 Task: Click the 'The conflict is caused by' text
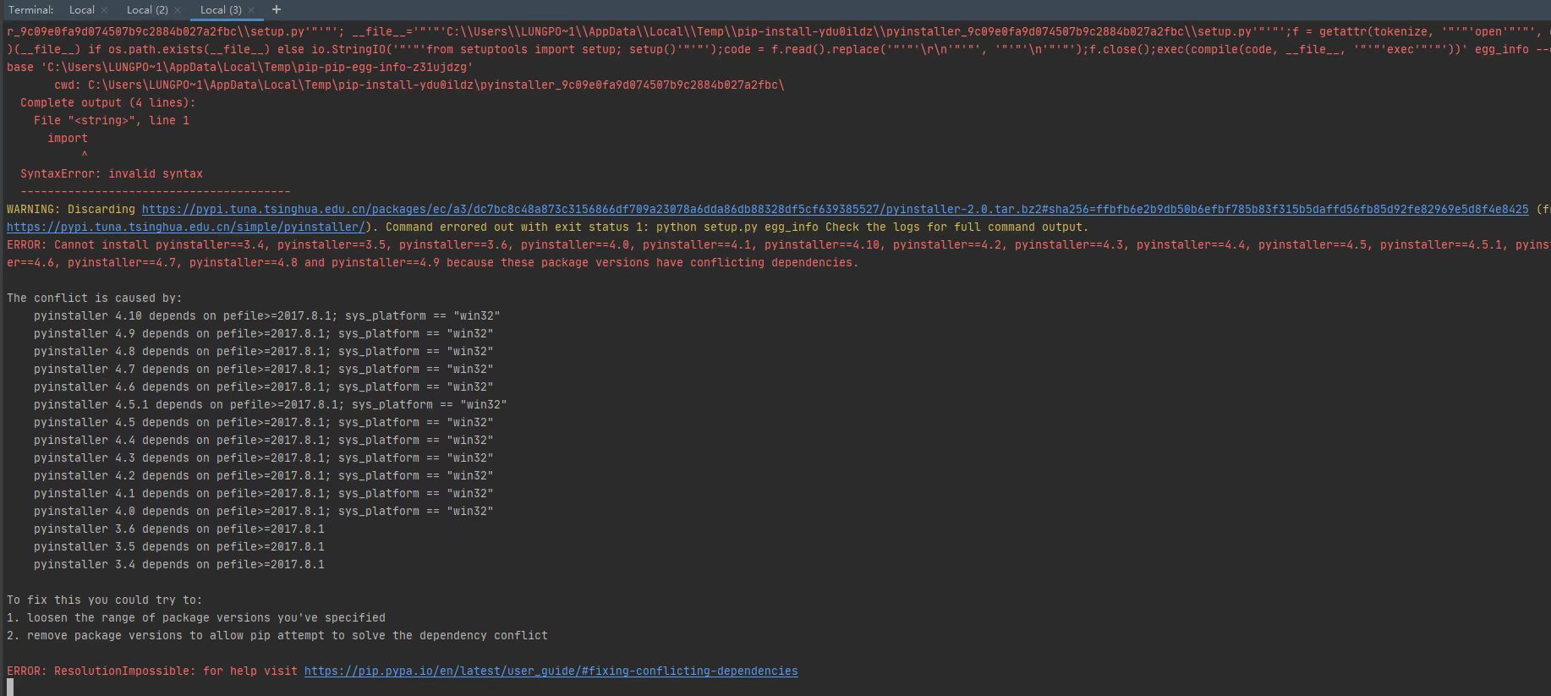click(x=94, y=298)
